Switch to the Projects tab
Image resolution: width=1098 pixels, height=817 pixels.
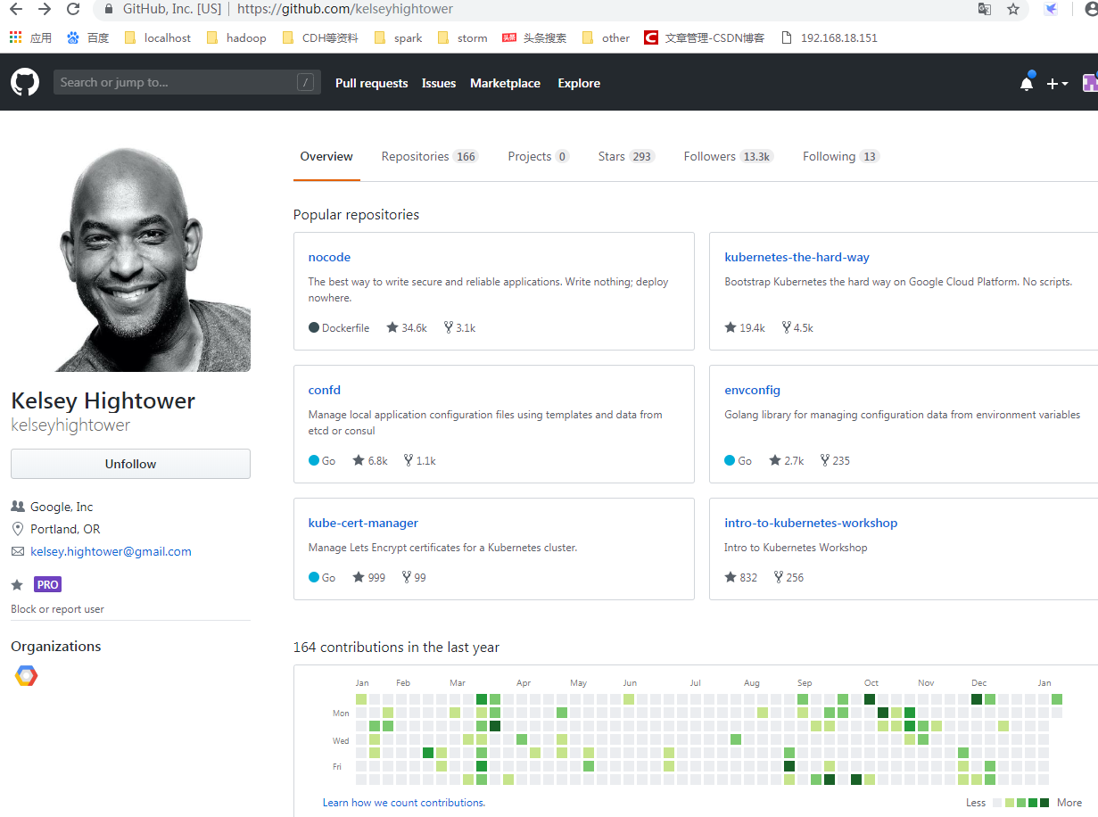(x=539, y=156)
